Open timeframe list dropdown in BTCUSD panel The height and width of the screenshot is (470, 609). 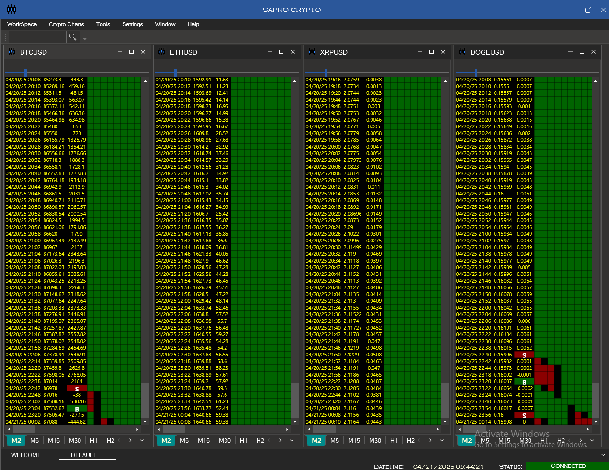pyautogui.click(x=142, y=440)
